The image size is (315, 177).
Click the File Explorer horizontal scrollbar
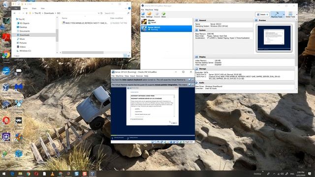[83, 53]
